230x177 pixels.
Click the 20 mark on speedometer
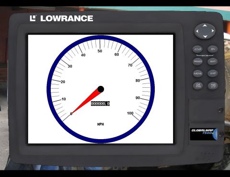(63, 82)
